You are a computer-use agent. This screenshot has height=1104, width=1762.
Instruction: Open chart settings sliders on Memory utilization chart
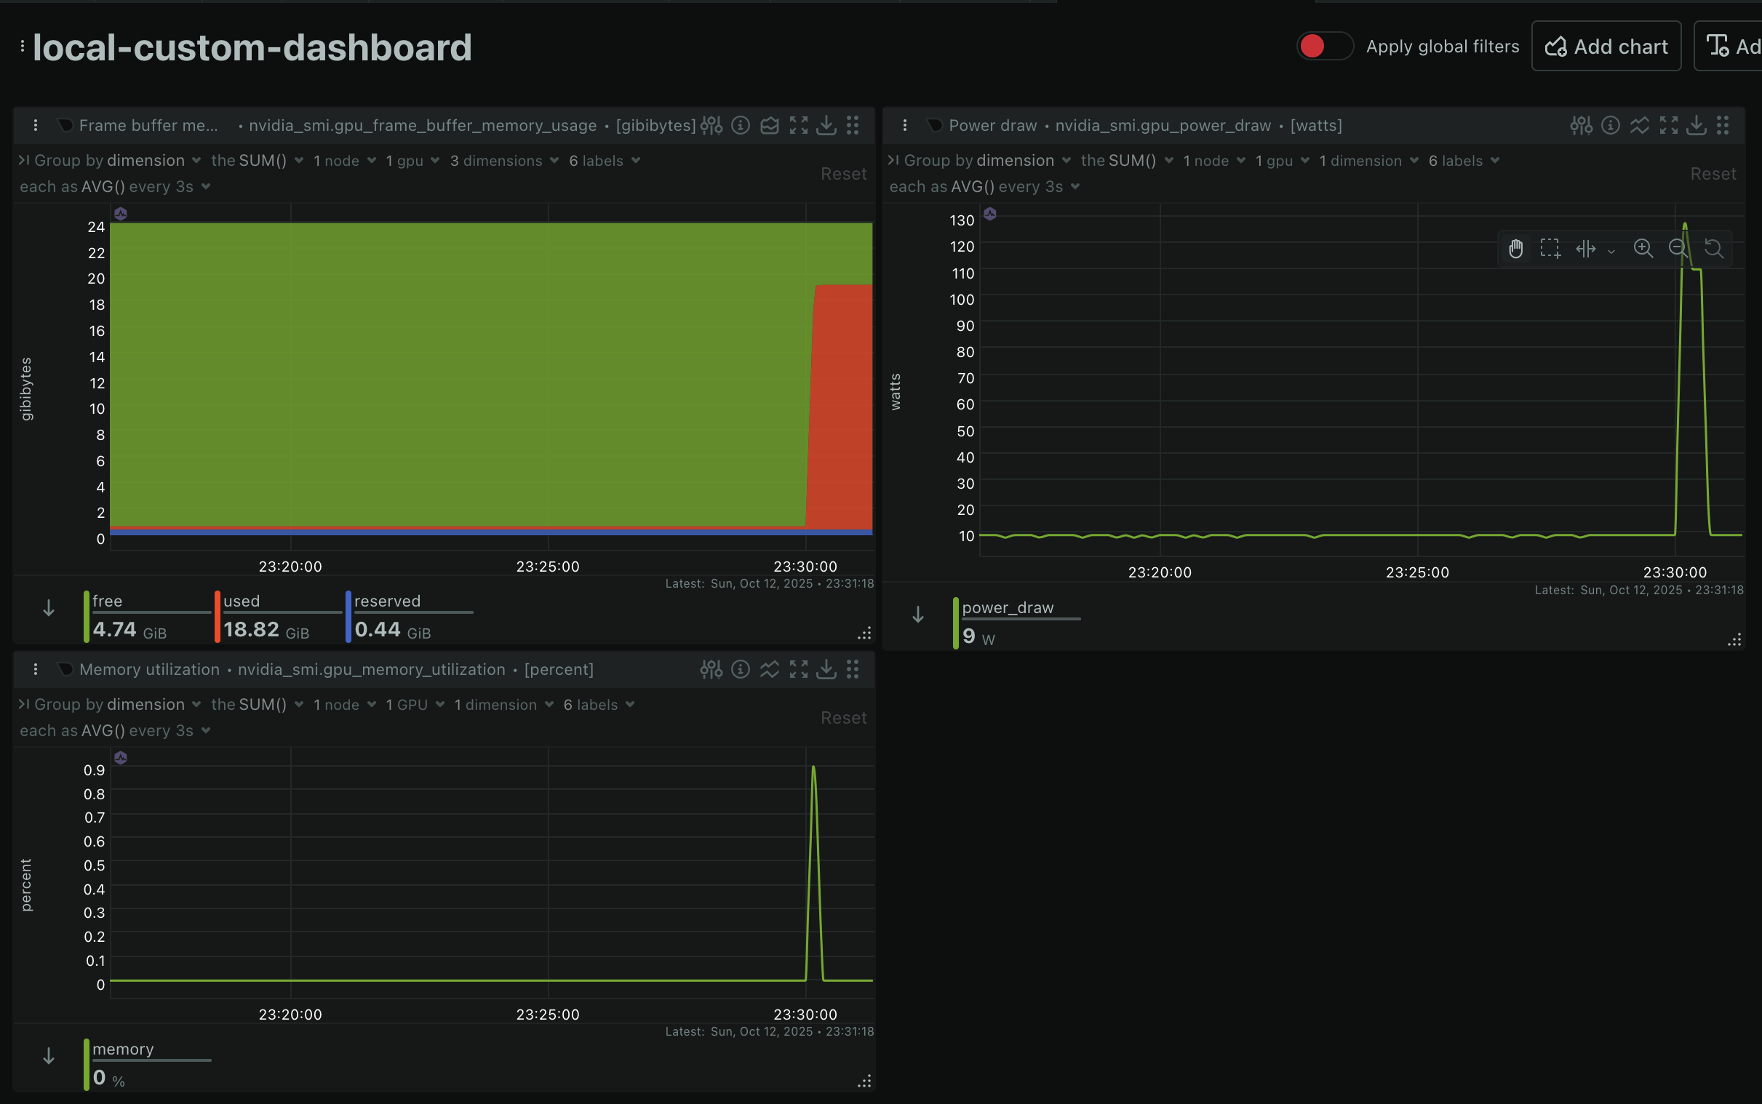pyautogui.click(x=711, y=670)
